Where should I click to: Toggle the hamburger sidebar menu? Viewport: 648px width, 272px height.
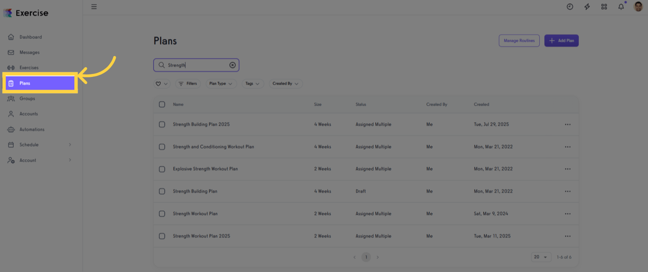[94, 7]
